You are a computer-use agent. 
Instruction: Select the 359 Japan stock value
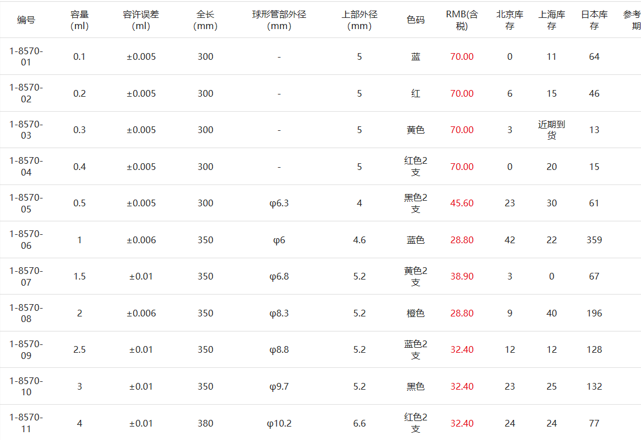pyautogui.click(x=594, y=240)
